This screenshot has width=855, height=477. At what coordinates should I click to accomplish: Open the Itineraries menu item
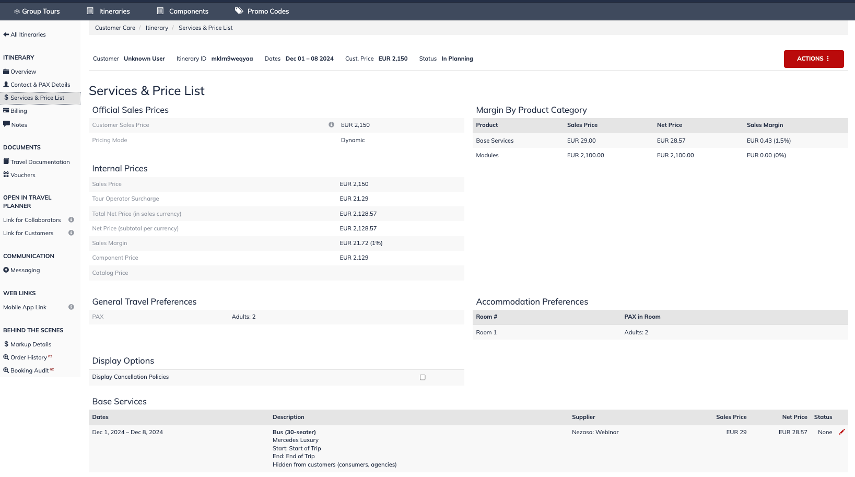(108, 11)
